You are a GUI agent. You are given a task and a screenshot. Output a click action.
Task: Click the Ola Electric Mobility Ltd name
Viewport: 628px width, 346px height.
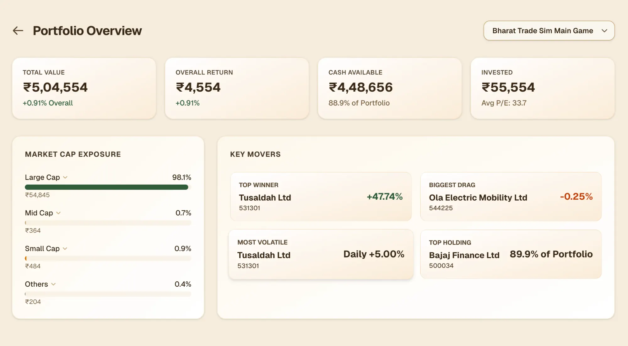click(478, 197)
